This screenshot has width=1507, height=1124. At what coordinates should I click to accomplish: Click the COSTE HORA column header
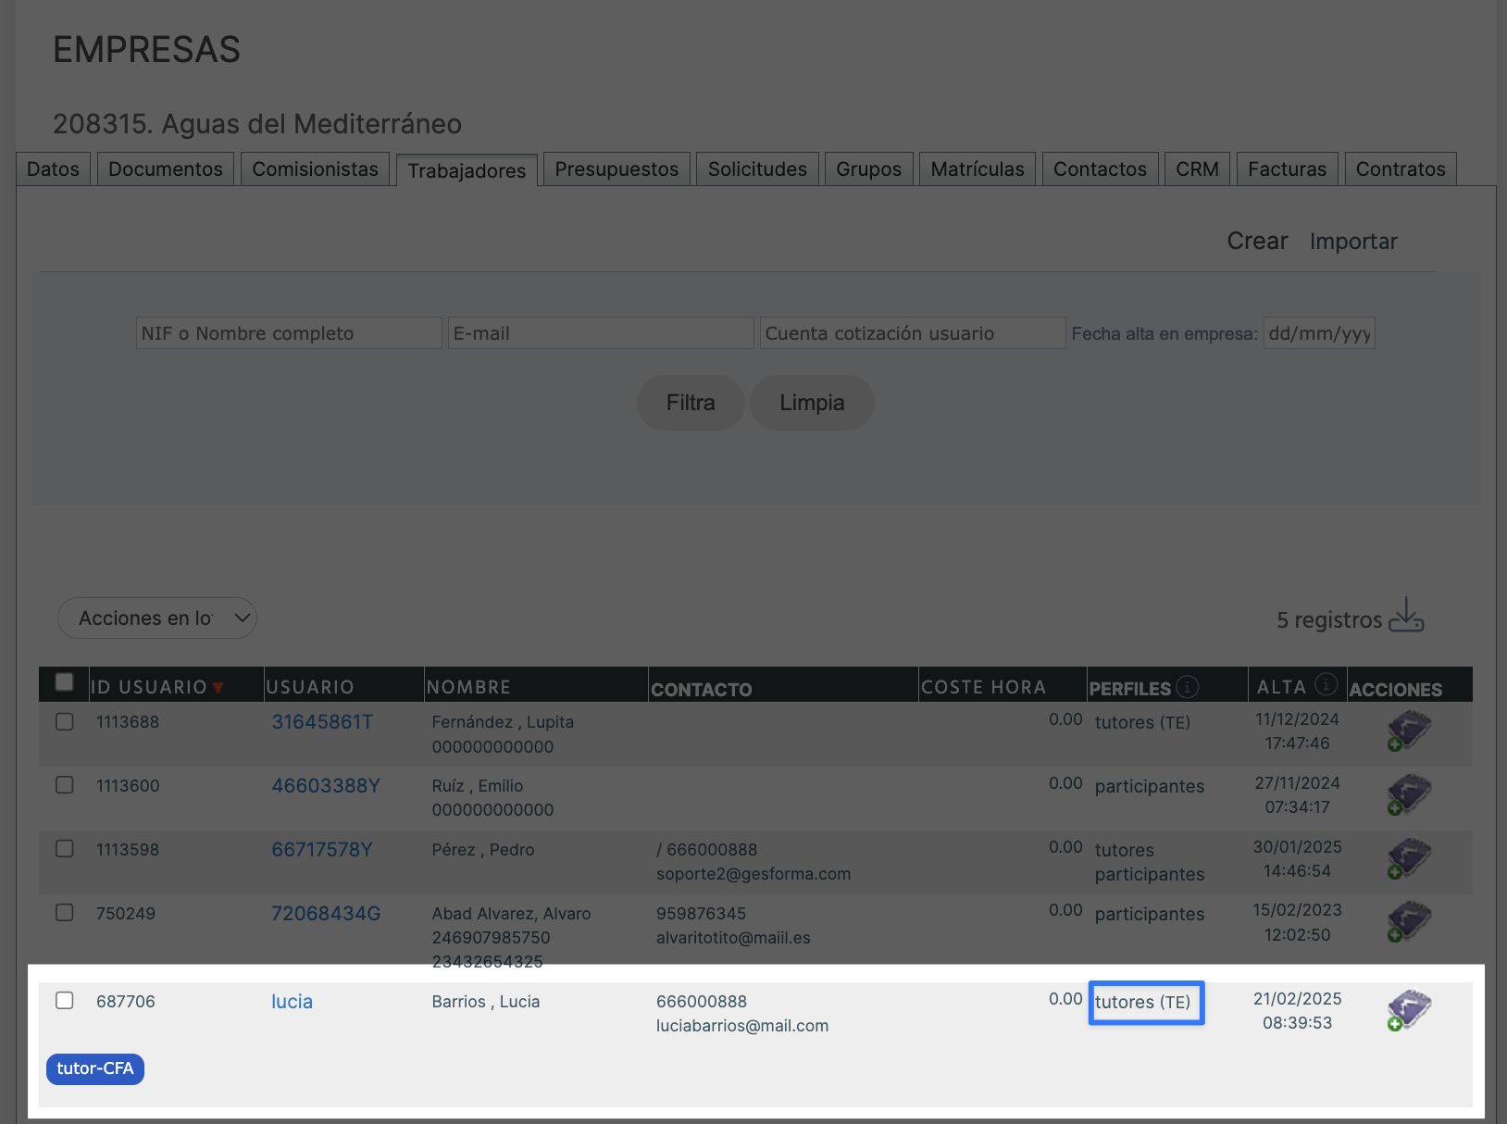(x=983, y=687)
